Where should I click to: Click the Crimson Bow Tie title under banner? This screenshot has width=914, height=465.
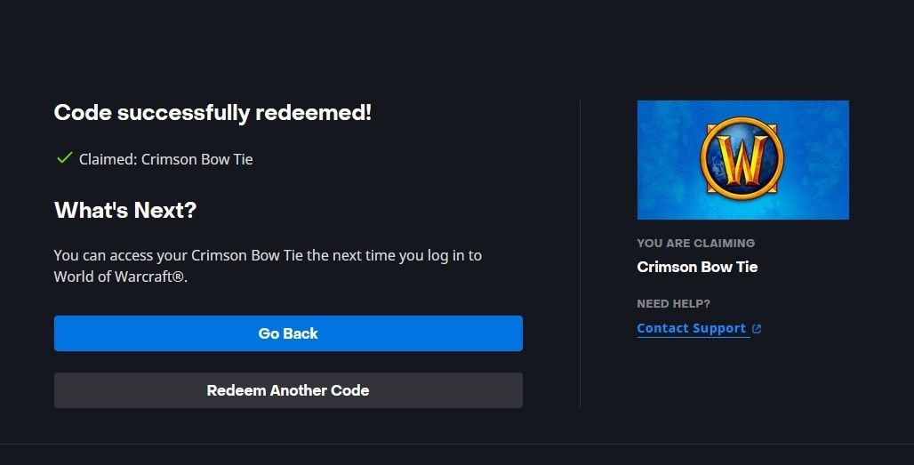click(x=697, y=267)
